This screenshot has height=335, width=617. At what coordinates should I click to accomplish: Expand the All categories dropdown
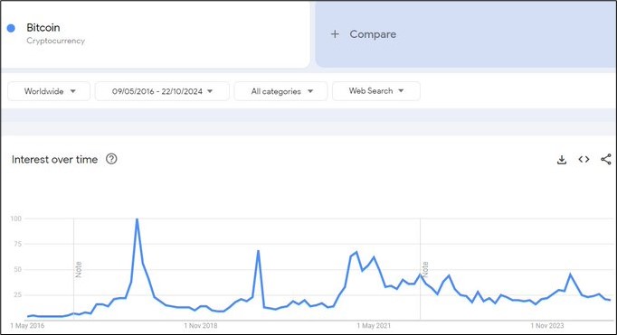[x=281, y=91]
